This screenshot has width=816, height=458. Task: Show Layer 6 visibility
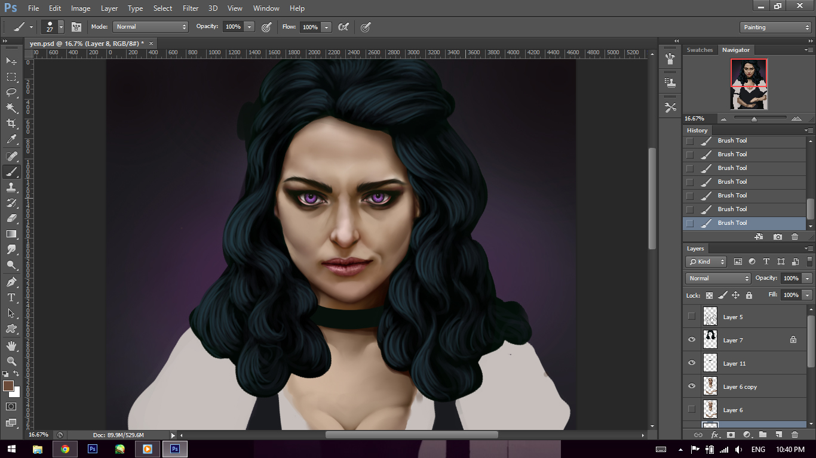pos(692,410)
